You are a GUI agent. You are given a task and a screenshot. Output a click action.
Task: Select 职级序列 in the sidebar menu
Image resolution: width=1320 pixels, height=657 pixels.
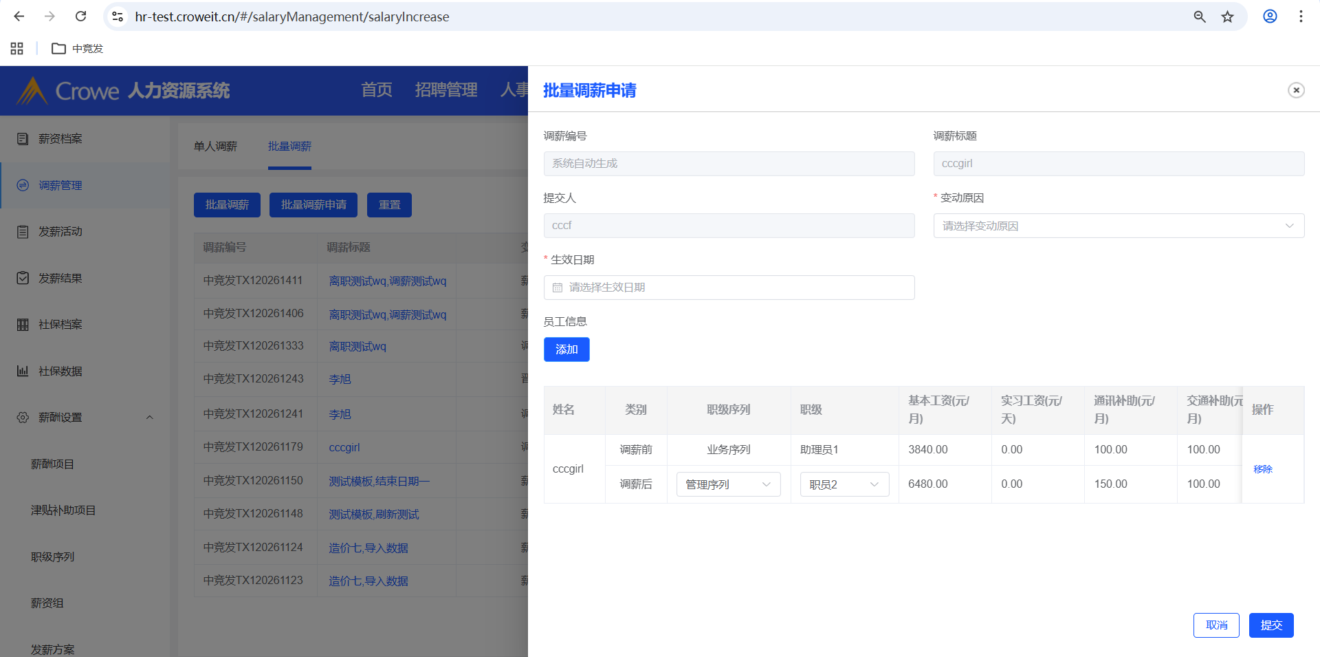pyautogui.click(x=52, y=557)
